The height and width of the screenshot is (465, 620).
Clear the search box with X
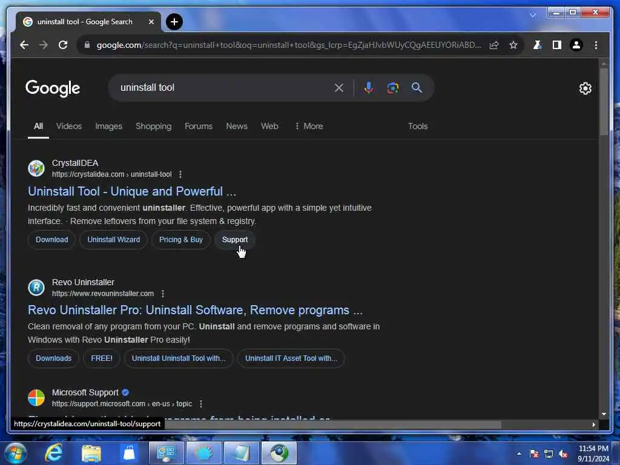[x=339, y=88]
